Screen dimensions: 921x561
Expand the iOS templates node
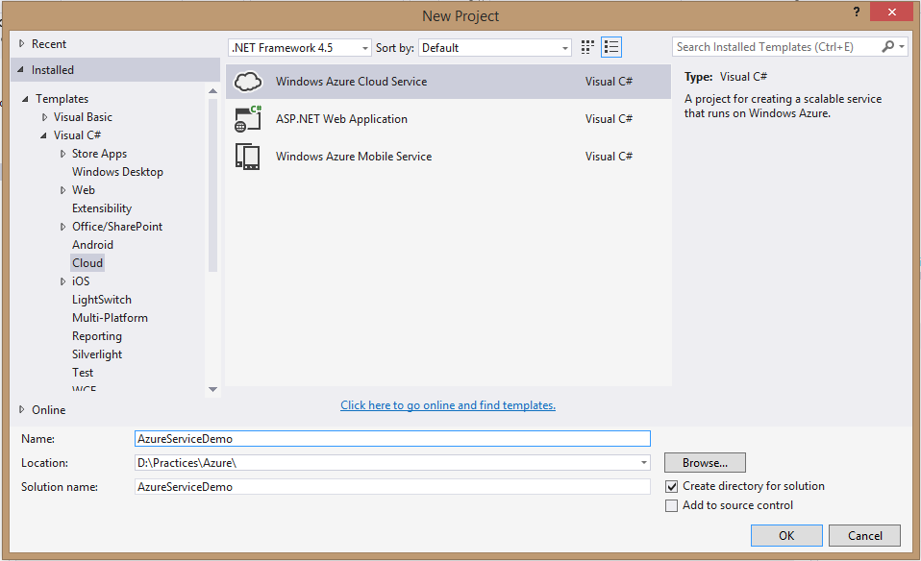point(62,281)
